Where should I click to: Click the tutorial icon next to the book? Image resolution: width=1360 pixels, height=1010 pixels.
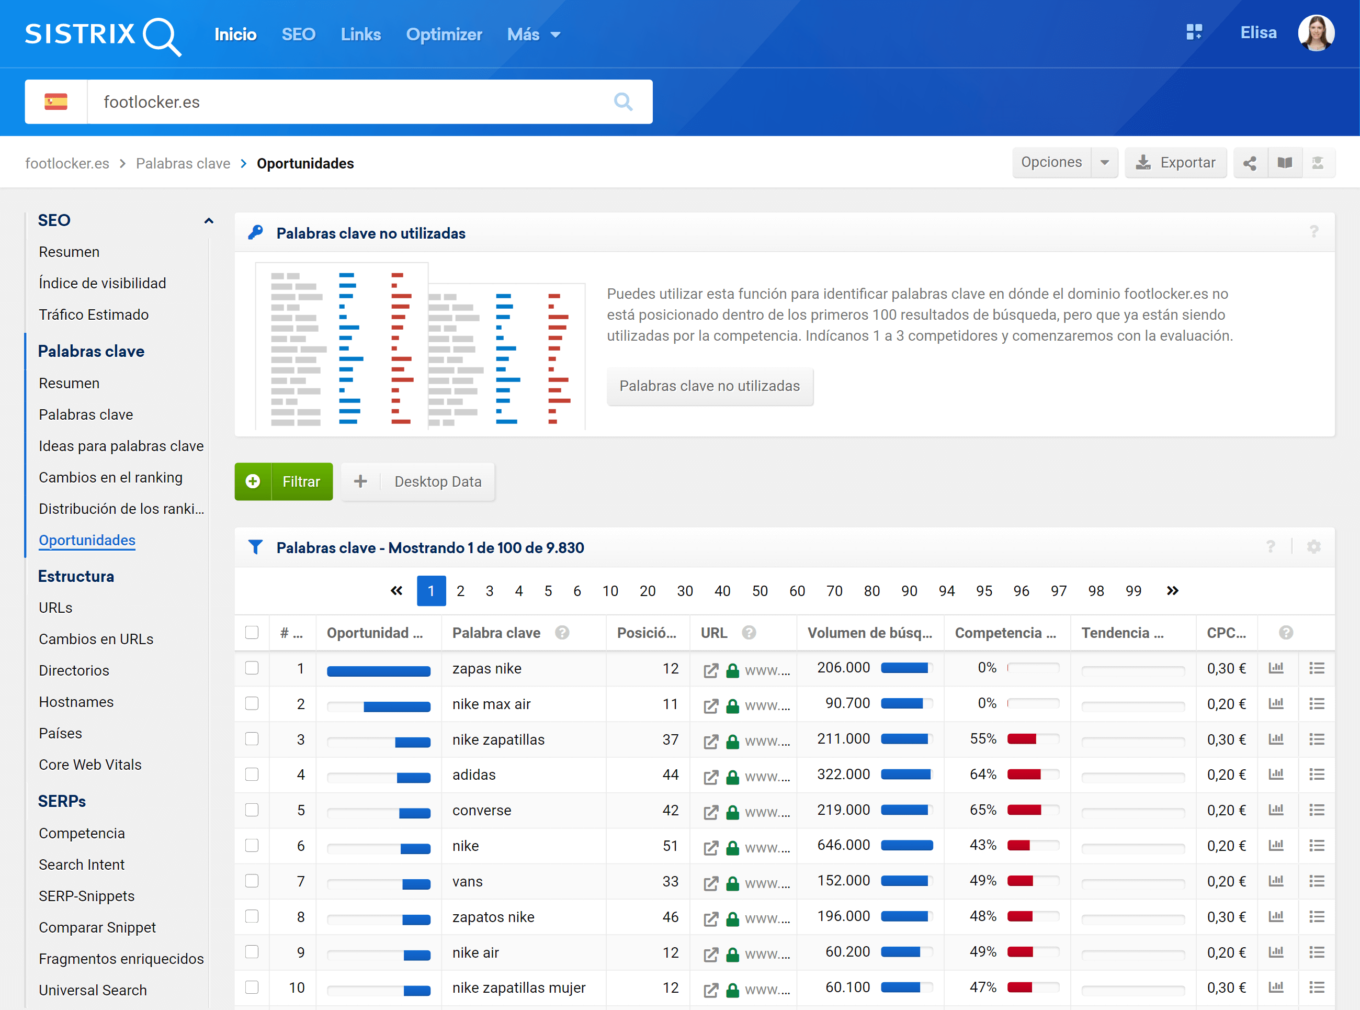[1318, 163]
